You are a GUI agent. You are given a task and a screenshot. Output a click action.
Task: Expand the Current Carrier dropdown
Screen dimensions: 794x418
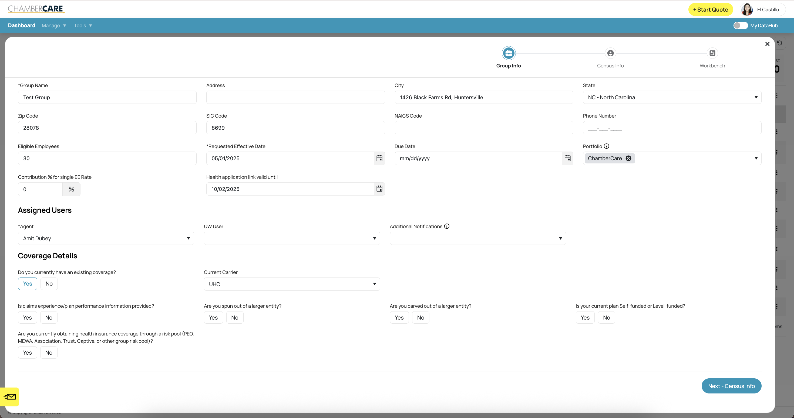pyautogui.click(x=292, y=284)
